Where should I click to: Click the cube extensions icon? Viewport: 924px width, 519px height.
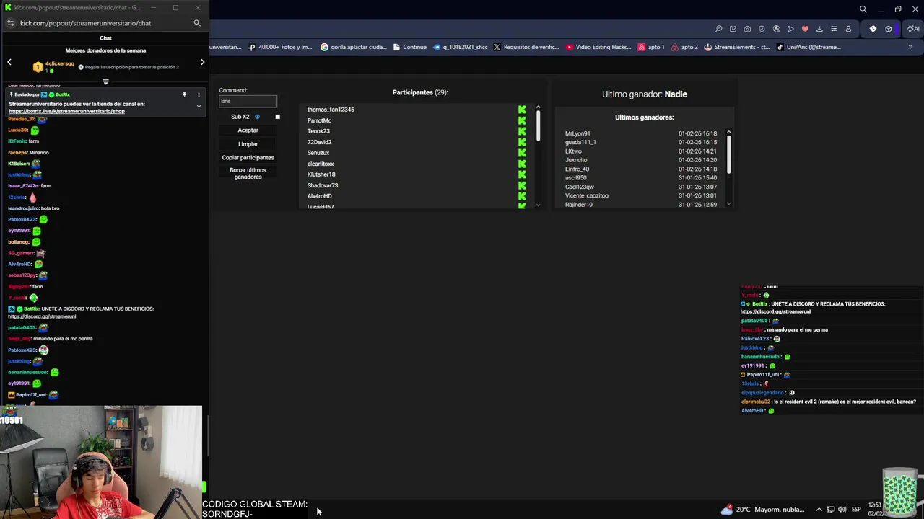[889, 29]
